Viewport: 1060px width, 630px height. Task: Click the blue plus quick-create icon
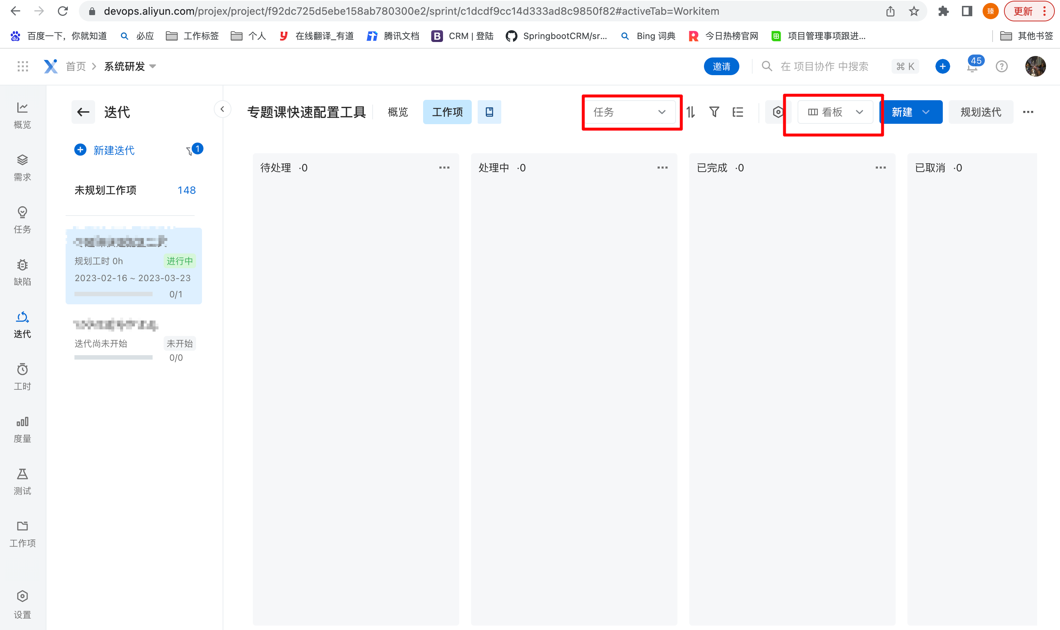[942, 66]
